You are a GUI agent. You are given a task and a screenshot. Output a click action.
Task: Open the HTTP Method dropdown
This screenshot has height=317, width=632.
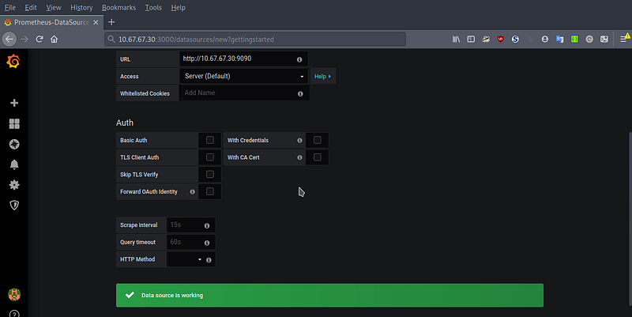(186, 260)
